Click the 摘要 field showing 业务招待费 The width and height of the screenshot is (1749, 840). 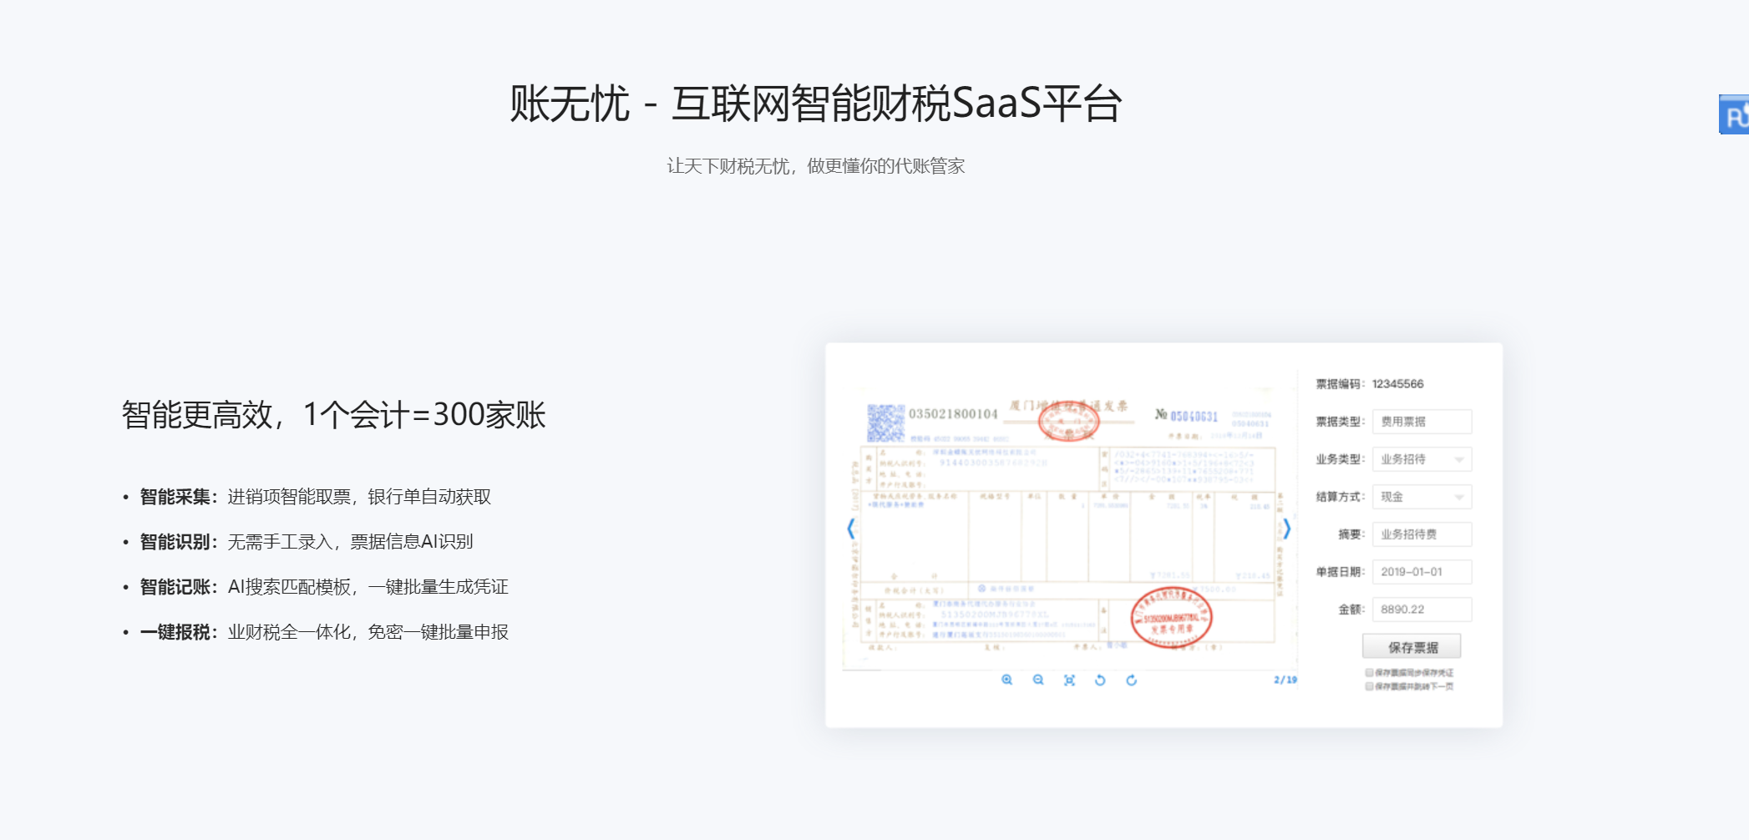(1422, 534)
